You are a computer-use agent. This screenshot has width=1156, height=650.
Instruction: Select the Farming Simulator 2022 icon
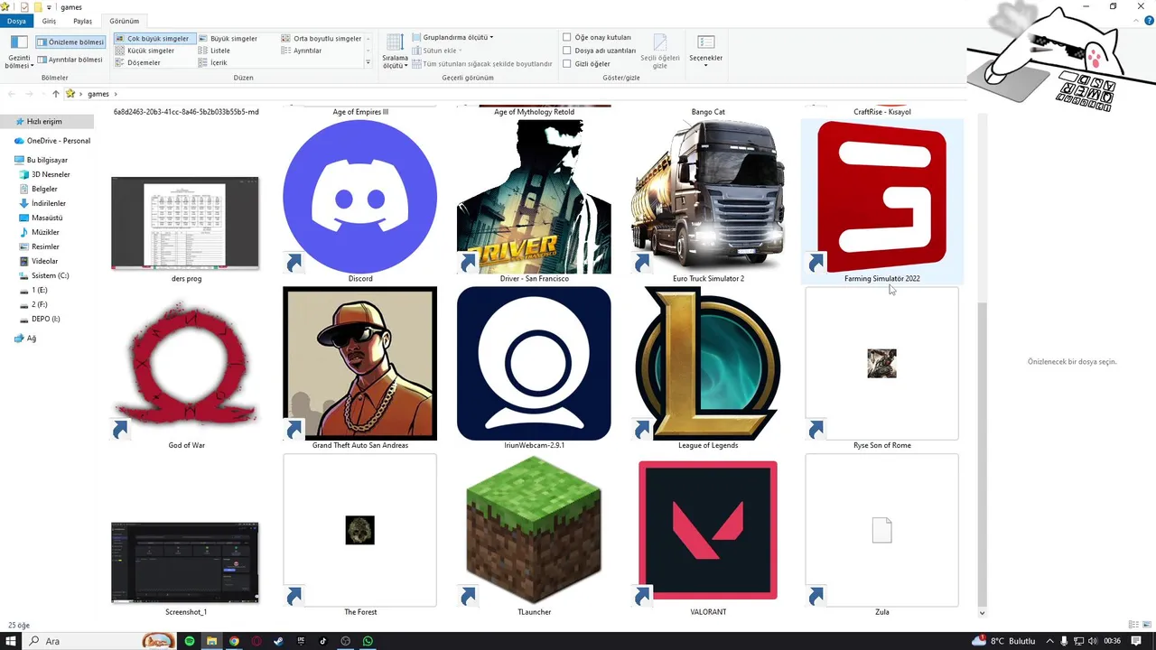(881, 197)
